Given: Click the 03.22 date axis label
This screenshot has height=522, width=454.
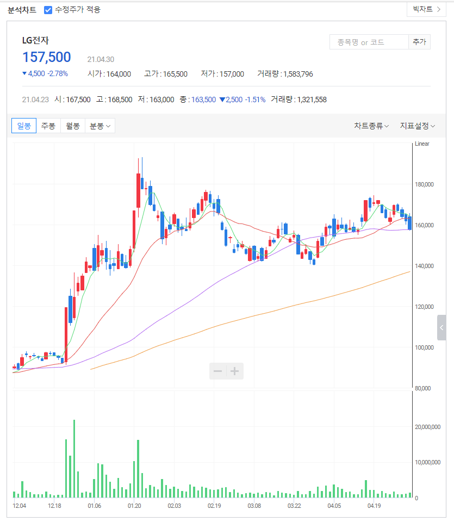Looking at the screenshot, I should pos(294,506).
